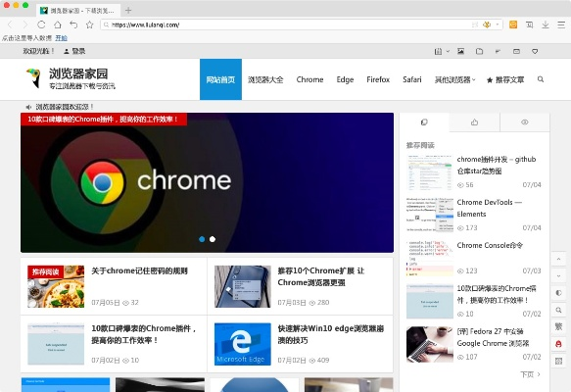Image resolution: width=571 pixels, height=392 pixels.
Task: Switch to the thumbs-up liked sidebar tab
Action: coord(474,122)
